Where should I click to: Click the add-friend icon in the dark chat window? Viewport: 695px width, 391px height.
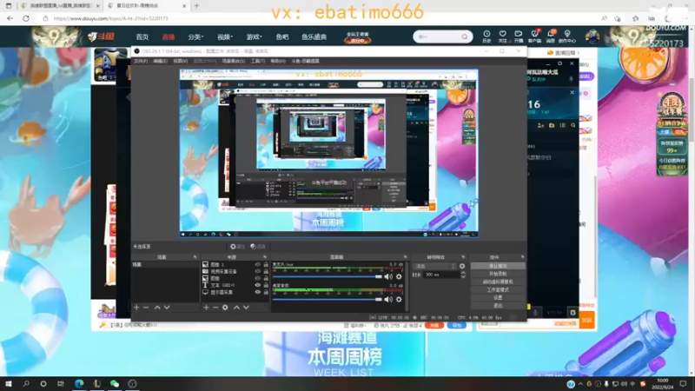540,125
